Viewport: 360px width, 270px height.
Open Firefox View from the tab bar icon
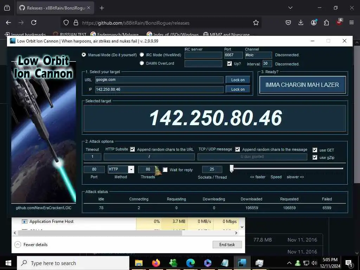(x=7, y=8)
